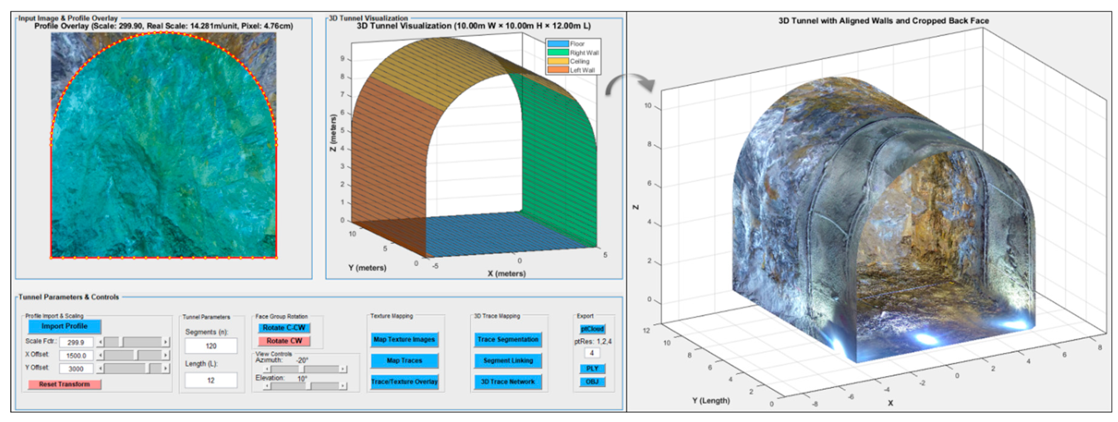Click the Map Texture Images button

[404, 340]
